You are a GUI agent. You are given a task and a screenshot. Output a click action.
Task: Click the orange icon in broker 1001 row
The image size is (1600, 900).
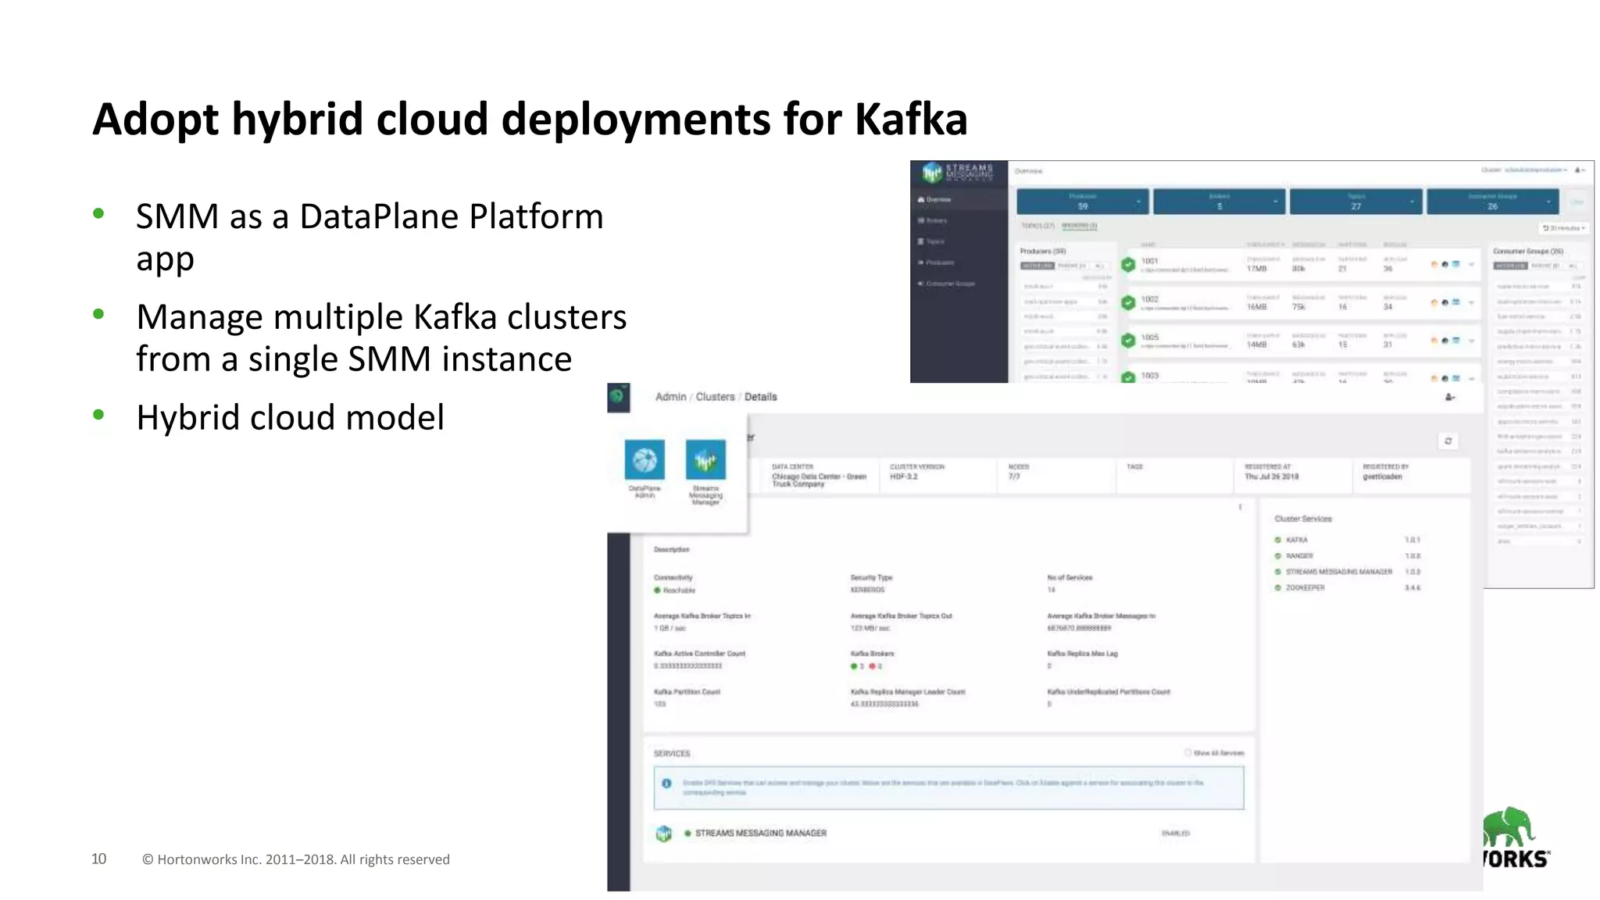[1434, 265]
